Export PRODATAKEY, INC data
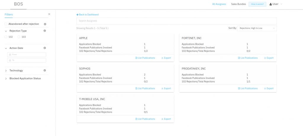This screenshot has height=136, width=303. [x=269, y=89]
